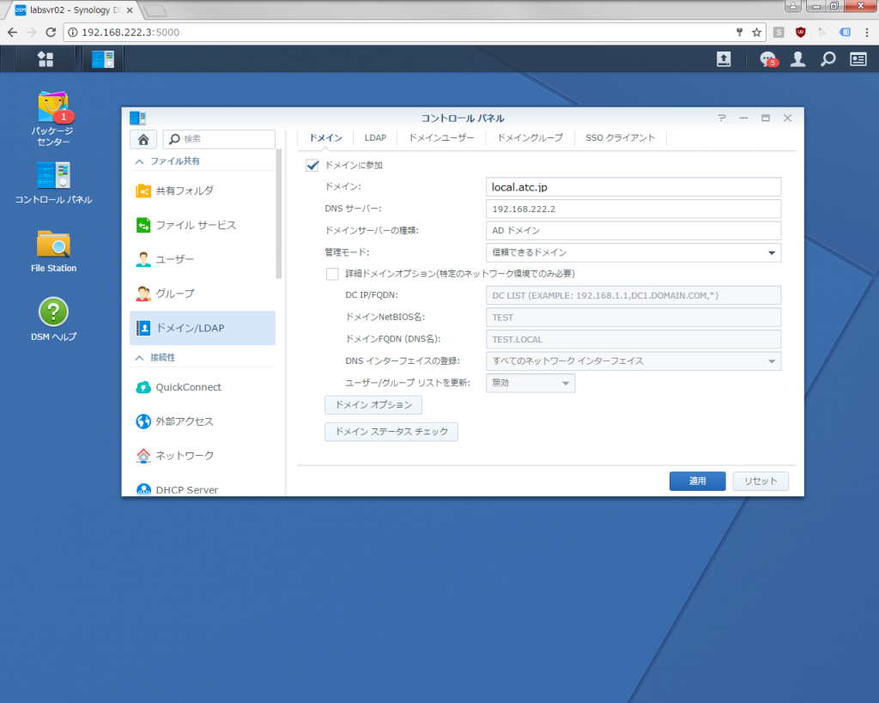This screenshot has height=703, width=879.
Task: Open 管理モード dropdown
Action: [633, 252]
